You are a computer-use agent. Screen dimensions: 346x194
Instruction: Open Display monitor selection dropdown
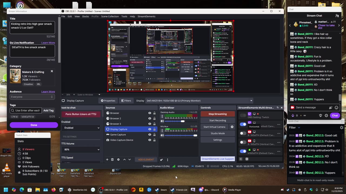tap(200, 101)
